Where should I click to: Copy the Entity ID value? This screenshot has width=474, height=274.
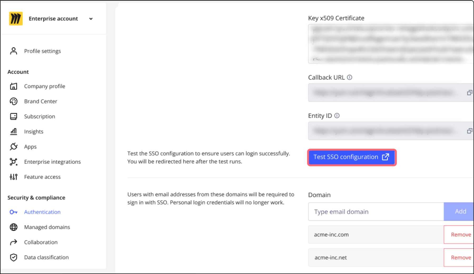tap(469, 131)
